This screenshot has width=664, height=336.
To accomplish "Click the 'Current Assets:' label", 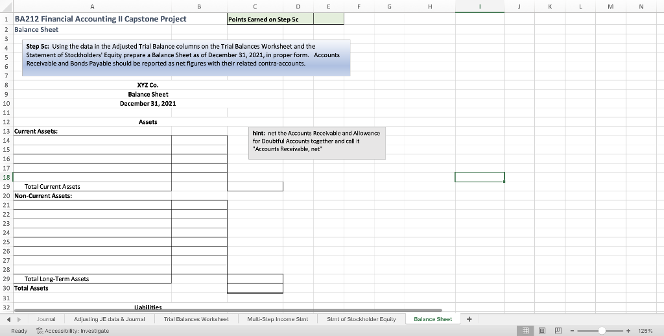I will pyautogui.click(x=36, y=131).
